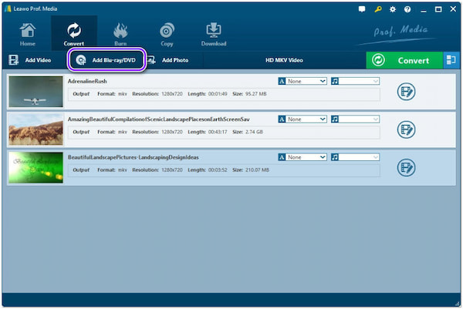Click the Add Video button
The image size is (463, 309).
(x=31, y=60)
